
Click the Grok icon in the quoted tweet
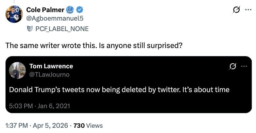(x=232, y=66)
